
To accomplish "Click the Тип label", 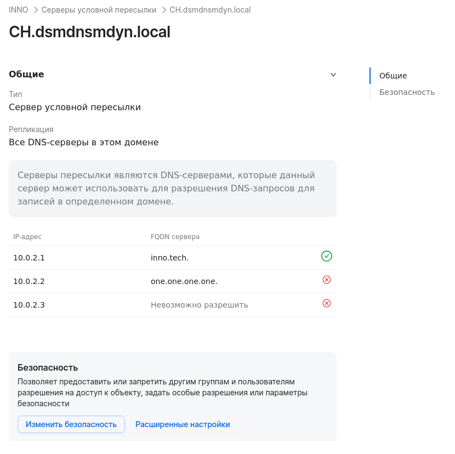I will coord(15,94).
